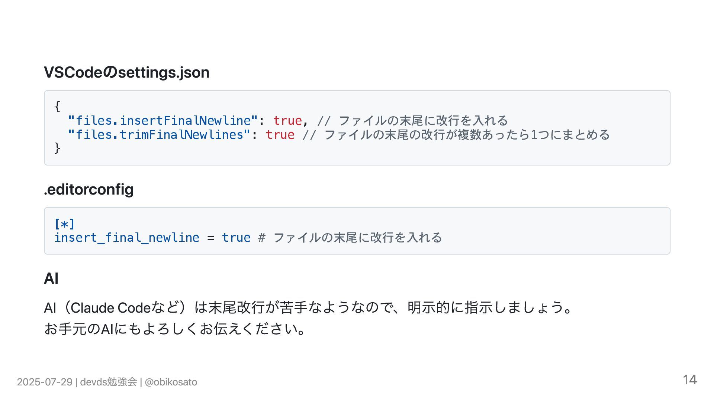
Task: Click the red true value after insertFinalNewline
Action: pos(287,121)
